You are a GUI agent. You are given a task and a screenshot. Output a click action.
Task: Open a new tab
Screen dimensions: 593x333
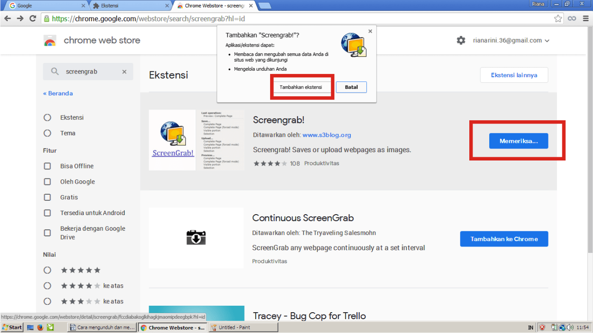265,6
